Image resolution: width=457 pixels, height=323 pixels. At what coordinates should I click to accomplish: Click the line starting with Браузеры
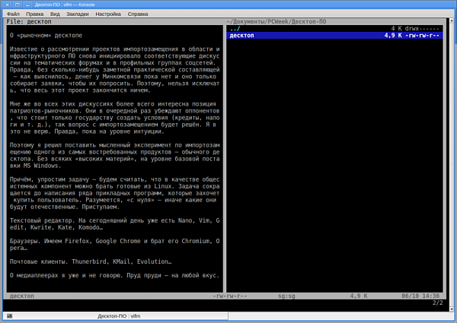pyautogui.click(x=114, y=242)
